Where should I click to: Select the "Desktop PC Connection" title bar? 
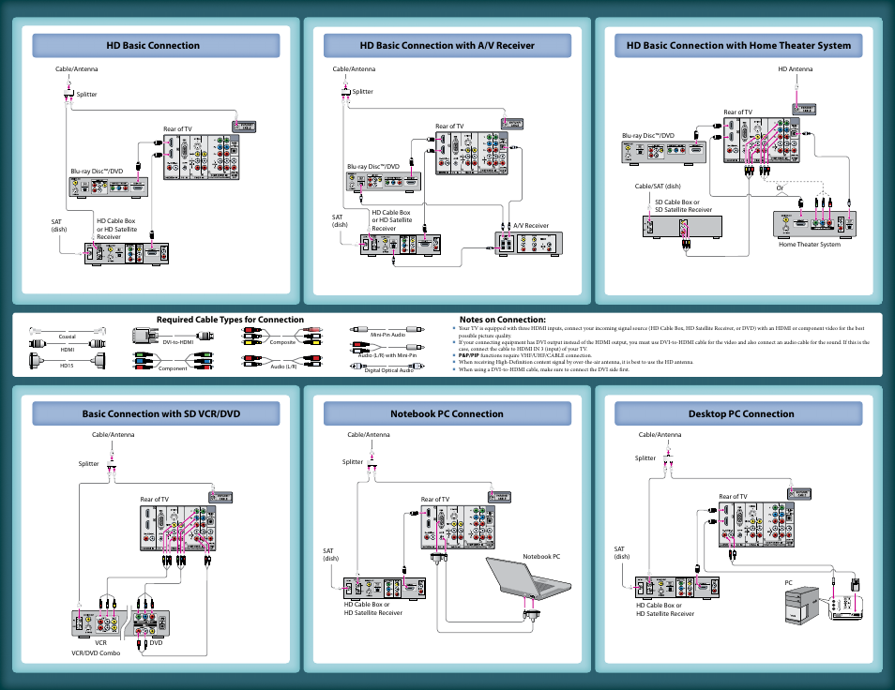tap(738, 414)
